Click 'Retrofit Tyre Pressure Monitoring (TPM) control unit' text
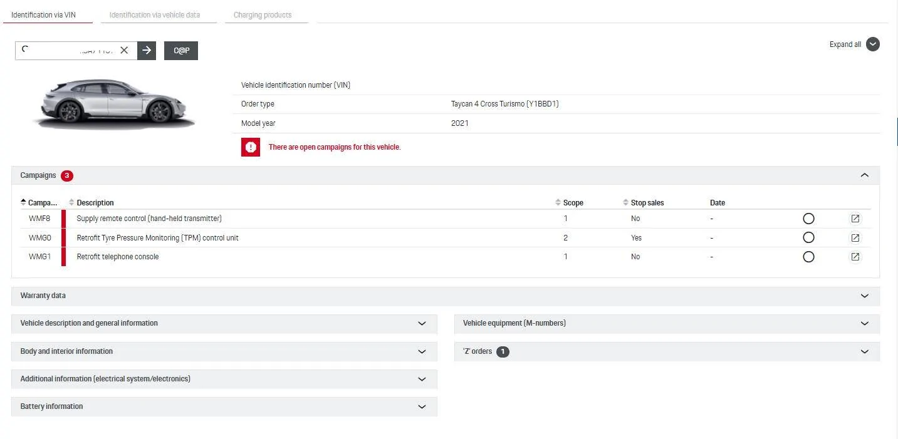 click(157, 238)
